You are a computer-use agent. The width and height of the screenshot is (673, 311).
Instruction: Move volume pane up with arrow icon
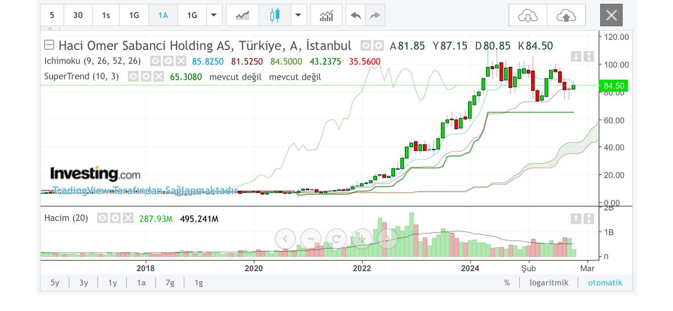click(x=576, y=218)
